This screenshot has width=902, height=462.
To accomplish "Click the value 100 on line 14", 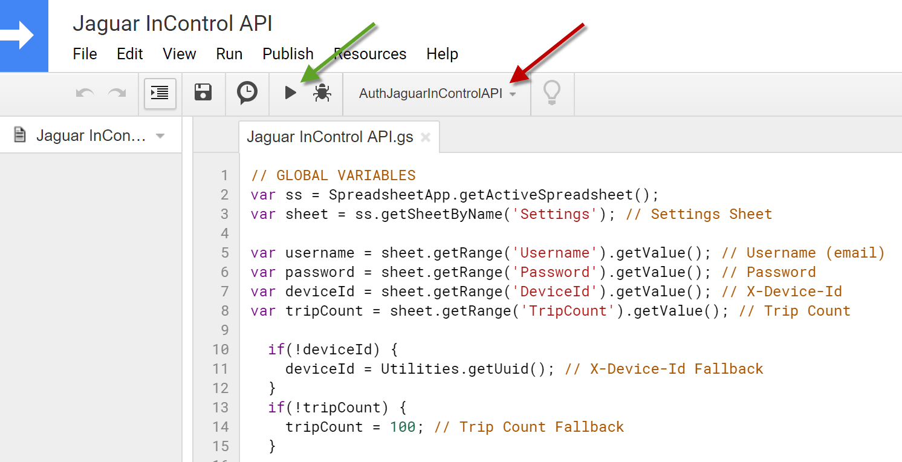I will (403, 427).
